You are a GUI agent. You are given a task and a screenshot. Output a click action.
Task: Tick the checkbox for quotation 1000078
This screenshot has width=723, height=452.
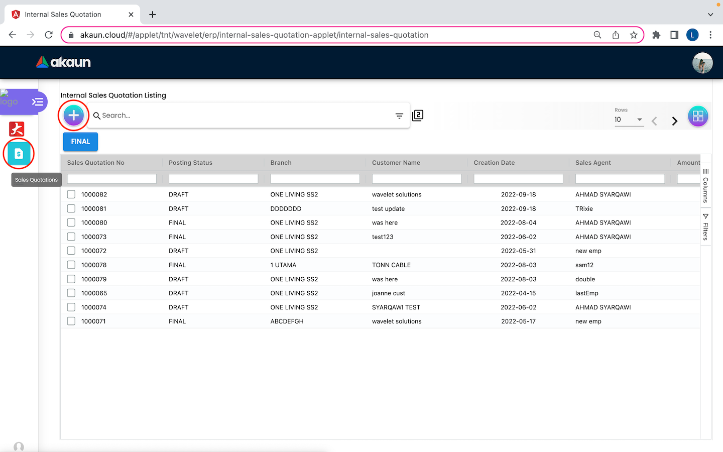click(71, 265)
